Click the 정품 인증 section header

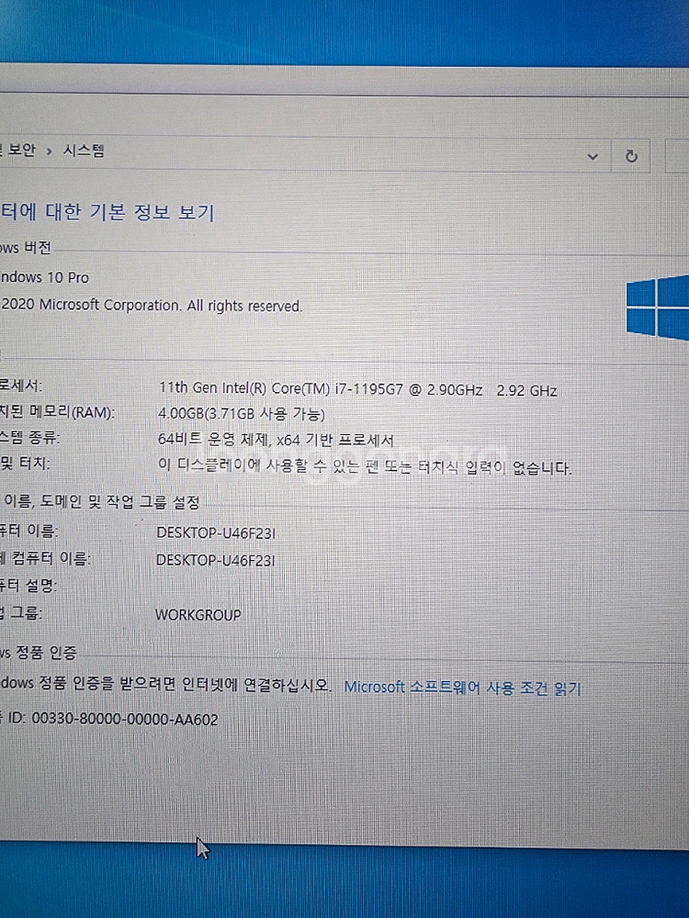click(39, 652)
